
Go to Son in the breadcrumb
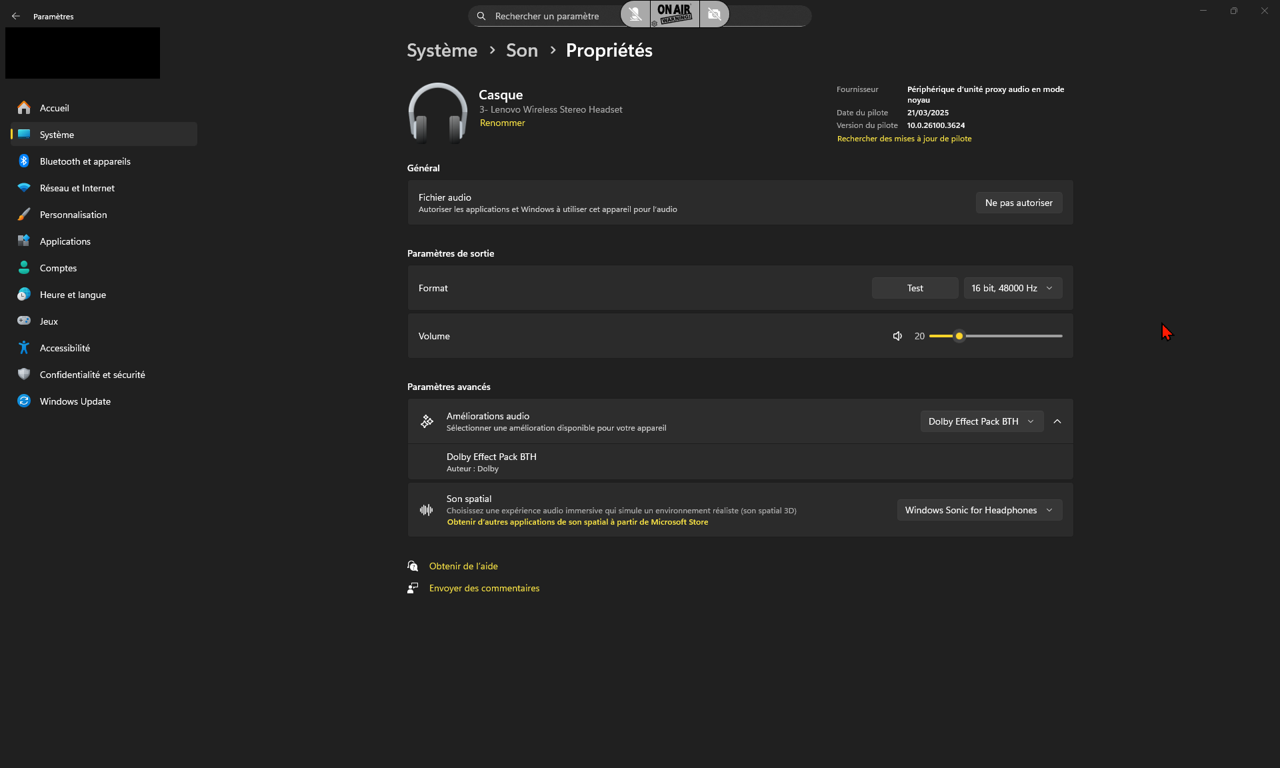click(x=521, y=51)
